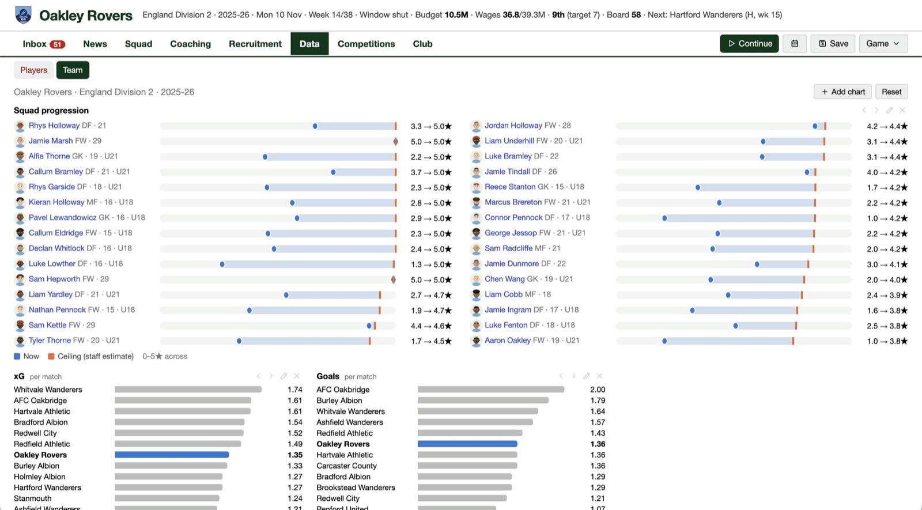The width and height of the screenshot is (922, 510).
Task: Click the Oakley Rovers club crest
Action: pyautogui.click(x=24, y=15)
